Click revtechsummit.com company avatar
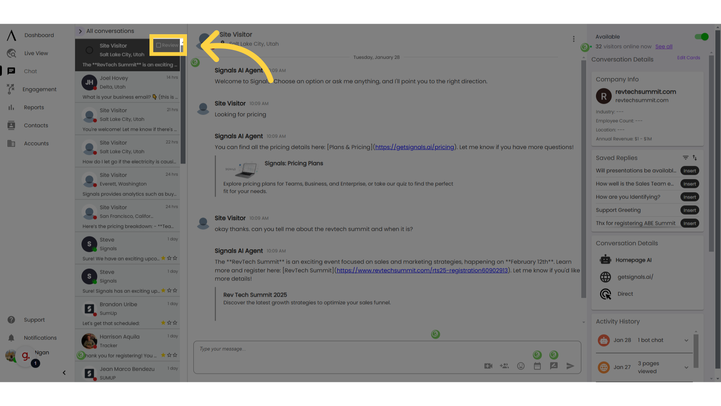Screen dimensions: 721x406 pos(604,96)
